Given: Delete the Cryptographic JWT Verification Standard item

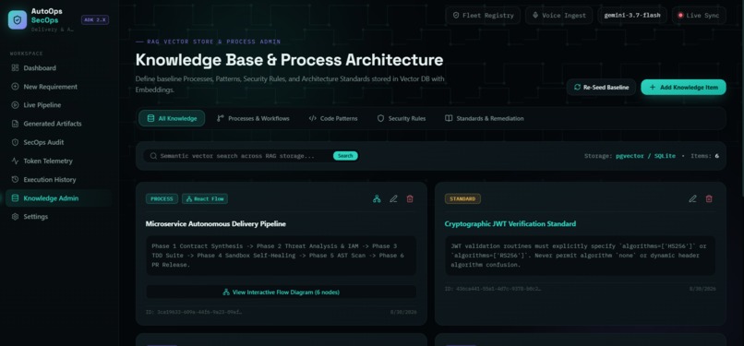Looking at the screenshot, I should point(709,199).
